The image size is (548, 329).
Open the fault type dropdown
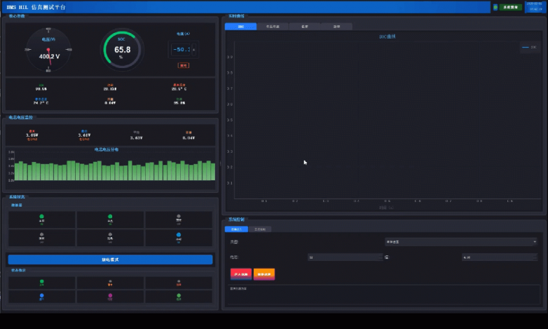pyautogui.click(x=460, y=241)
